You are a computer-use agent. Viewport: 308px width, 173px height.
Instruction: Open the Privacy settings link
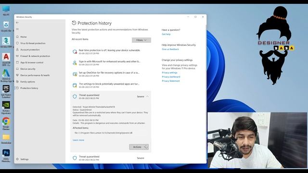pyautogui.click(x=169, y=73)
